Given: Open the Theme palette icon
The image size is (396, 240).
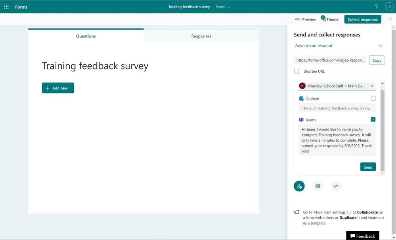Looking at the screenshot, I should click(324, 19).
